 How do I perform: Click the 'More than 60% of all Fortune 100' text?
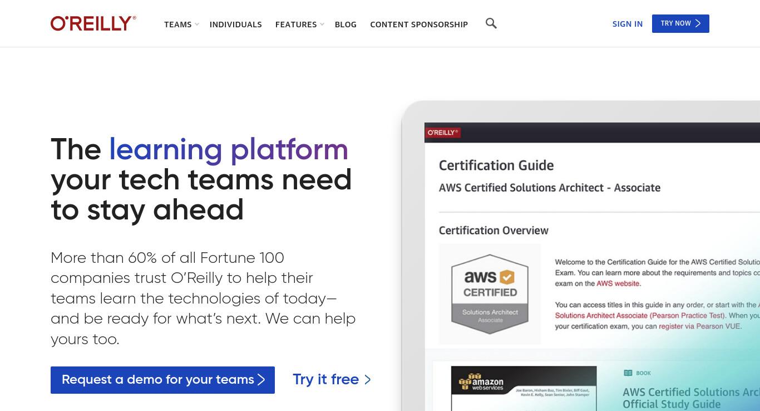(167, 258)
